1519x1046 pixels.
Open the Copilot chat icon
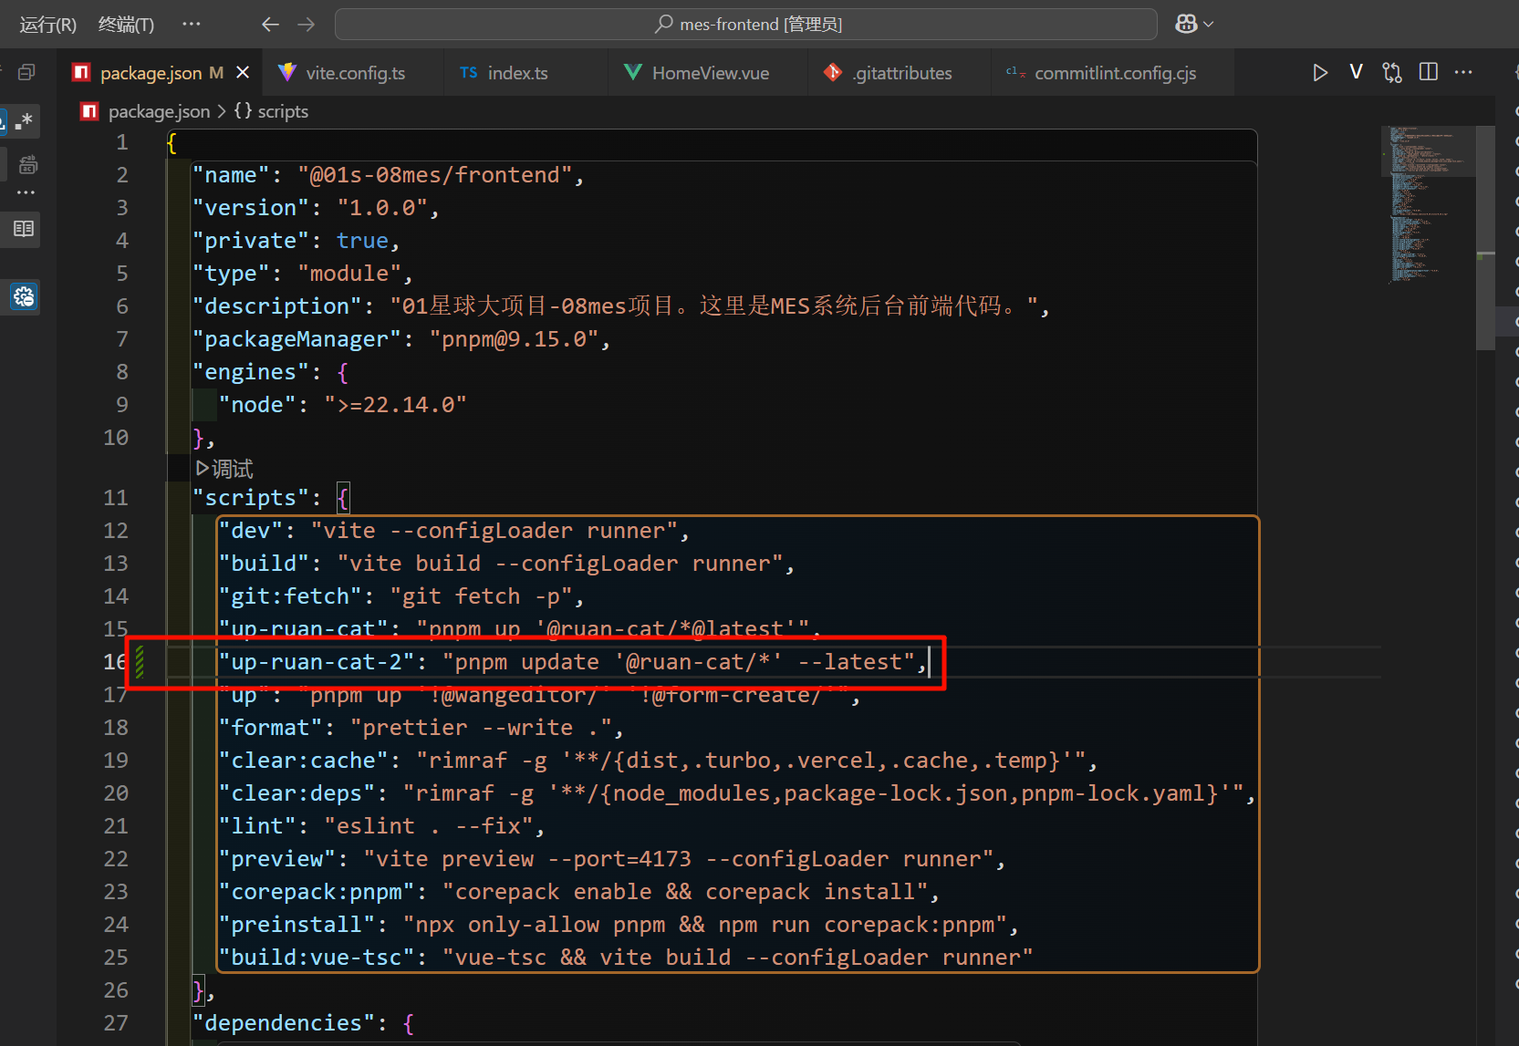1186,24
